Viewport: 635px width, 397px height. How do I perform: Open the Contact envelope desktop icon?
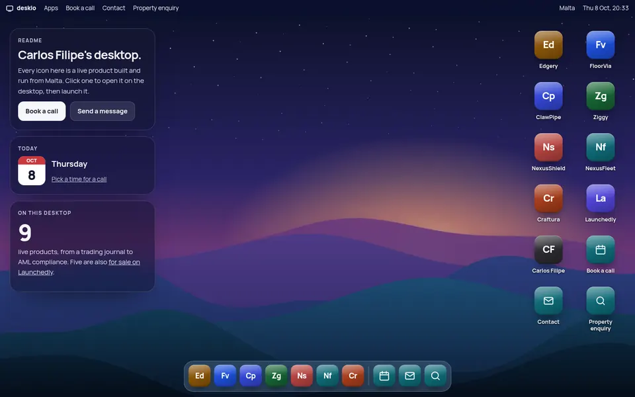(548, 300)
